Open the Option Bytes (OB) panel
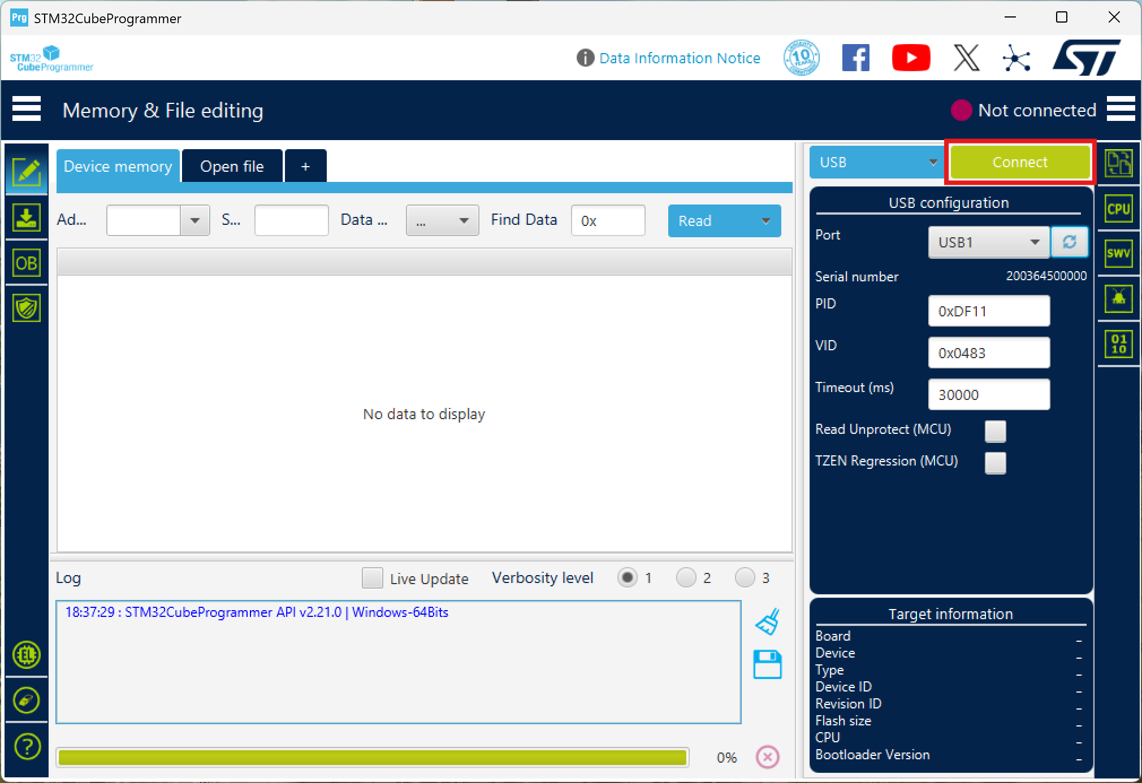Image resolution: width=1142 pixels, height=783 pixels. pos(26,263)
